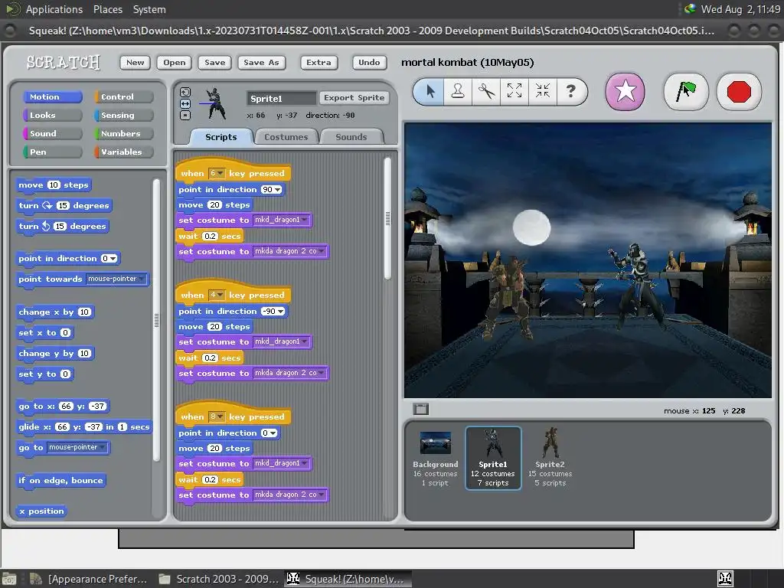Open the Sensing block category
Screen dimensions: 784x588
click(123, 116)
